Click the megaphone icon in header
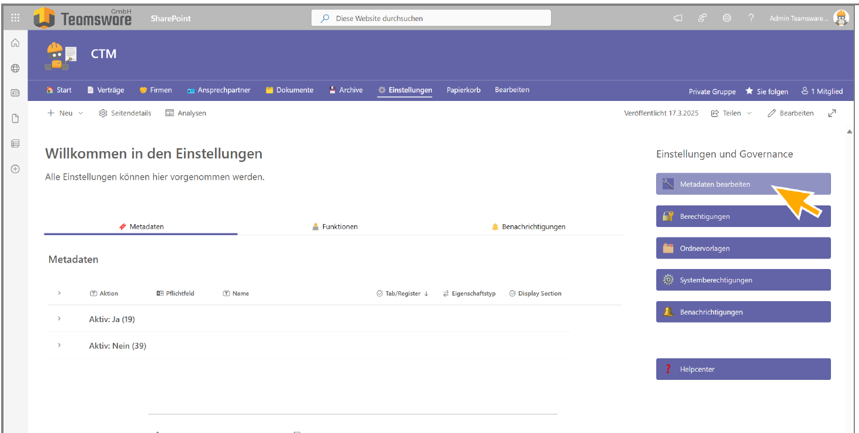The height and width of the screenshot is (433, 859). pyautogui.click(x=678, y=18)
